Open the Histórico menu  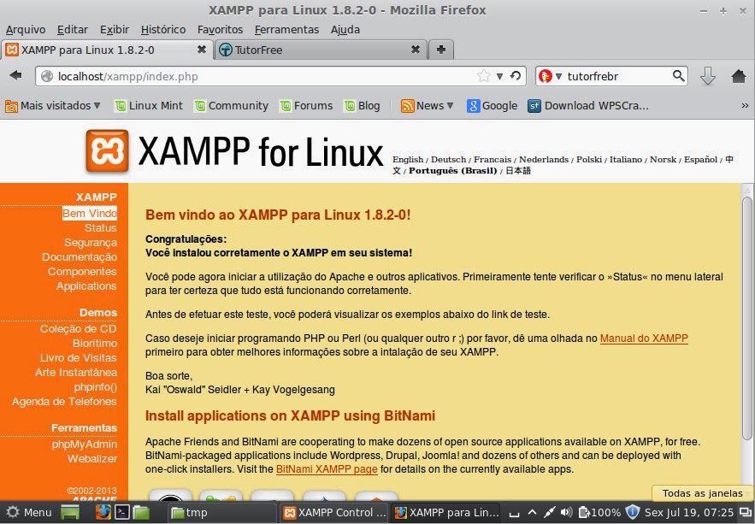[x=163, y=30]
